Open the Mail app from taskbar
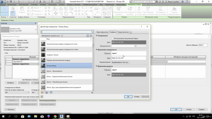This screenshot has width=212, height=119. [x=42, y=116]
